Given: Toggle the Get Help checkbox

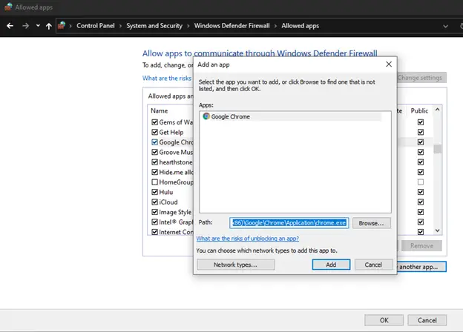Looking at the screenshot, I should [x=155, y=132].
